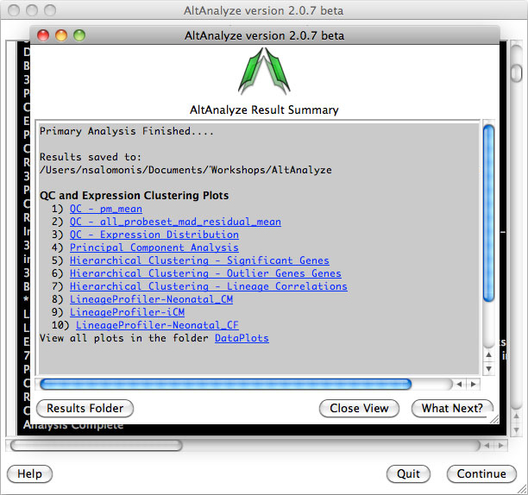This screenshot has width=528, height=495.
Task: View the QC - Expression Distribution plot
Action: point(154,235)
